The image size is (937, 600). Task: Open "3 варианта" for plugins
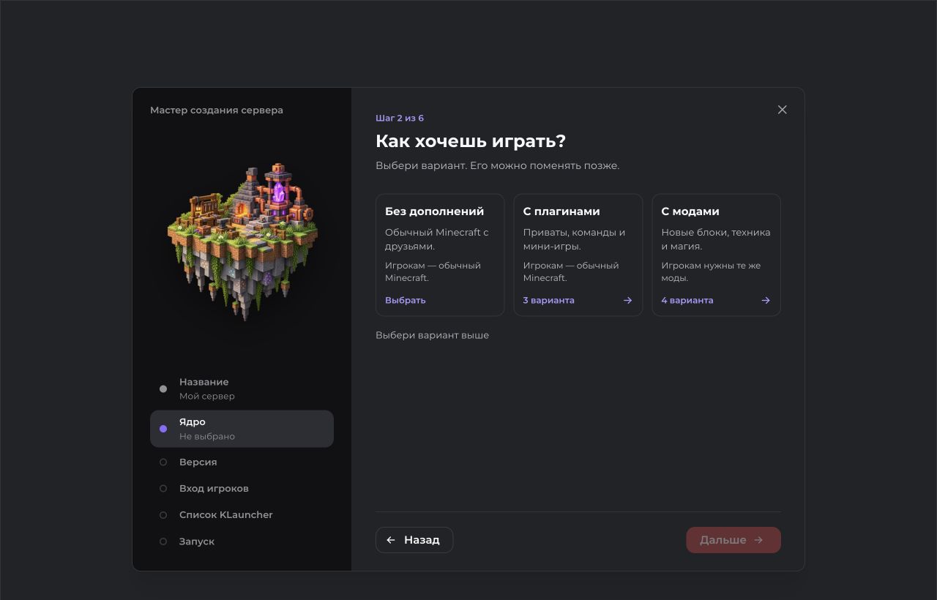point(548,300)
